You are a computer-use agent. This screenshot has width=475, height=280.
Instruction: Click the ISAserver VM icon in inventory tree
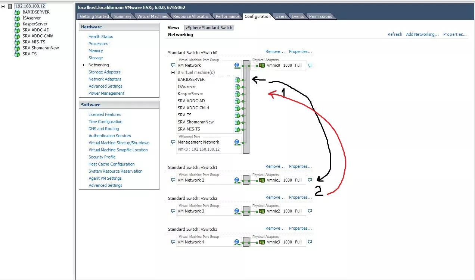point(17,18)
